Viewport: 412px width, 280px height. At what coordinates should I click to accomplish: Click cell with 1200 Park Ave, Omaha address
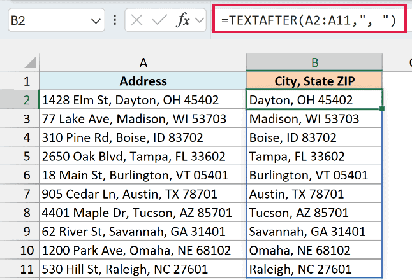pos(143,250)
